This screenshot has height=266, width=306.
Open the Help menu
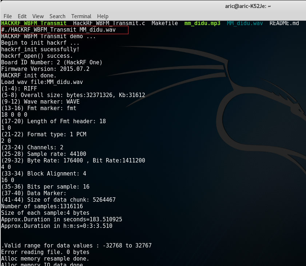103,16
